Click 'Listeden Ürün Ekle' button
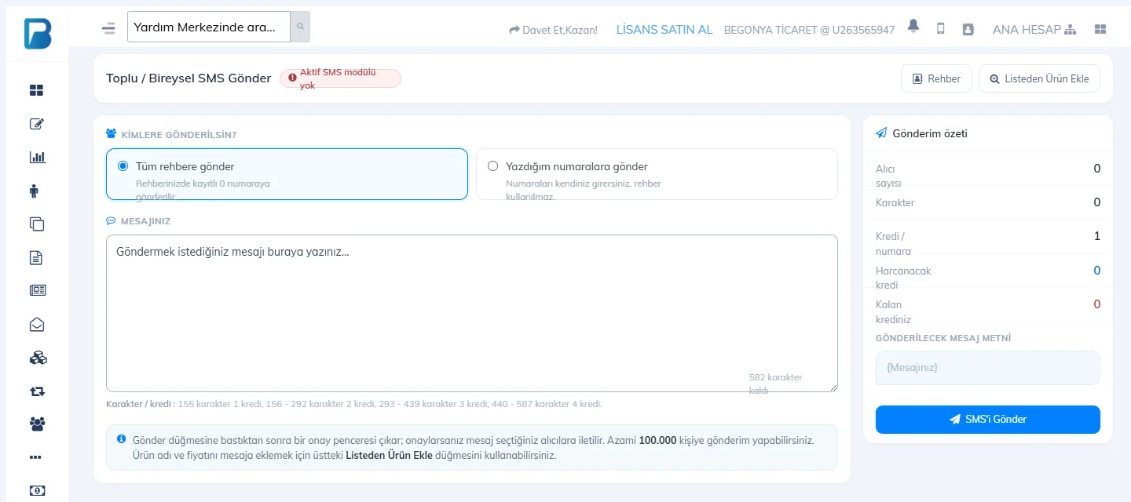 click(x=1039, y=78)
